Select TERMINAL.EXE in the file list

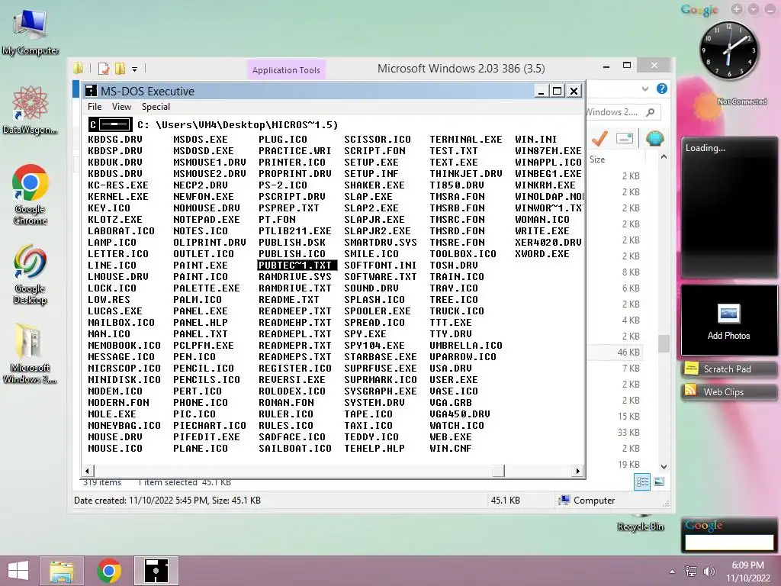[466, 140]
